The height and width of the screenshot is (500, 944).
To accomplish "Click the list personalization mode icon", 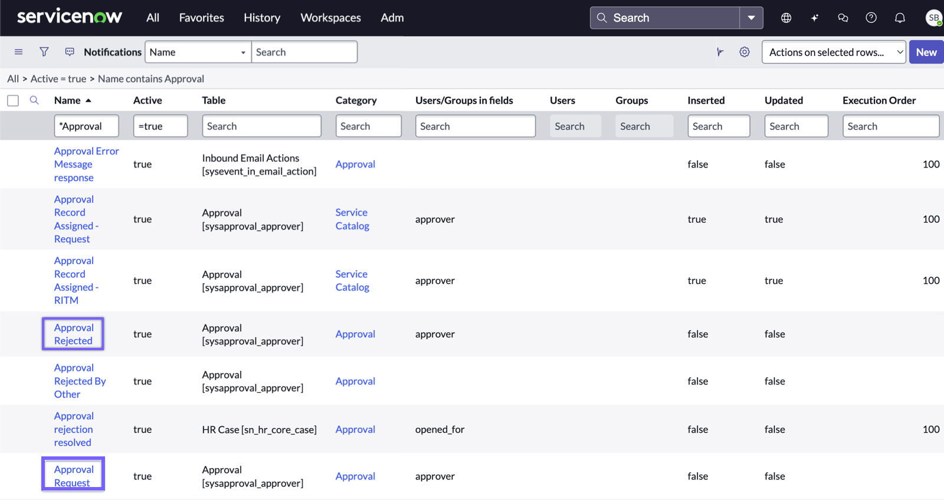I will (720, 52).
